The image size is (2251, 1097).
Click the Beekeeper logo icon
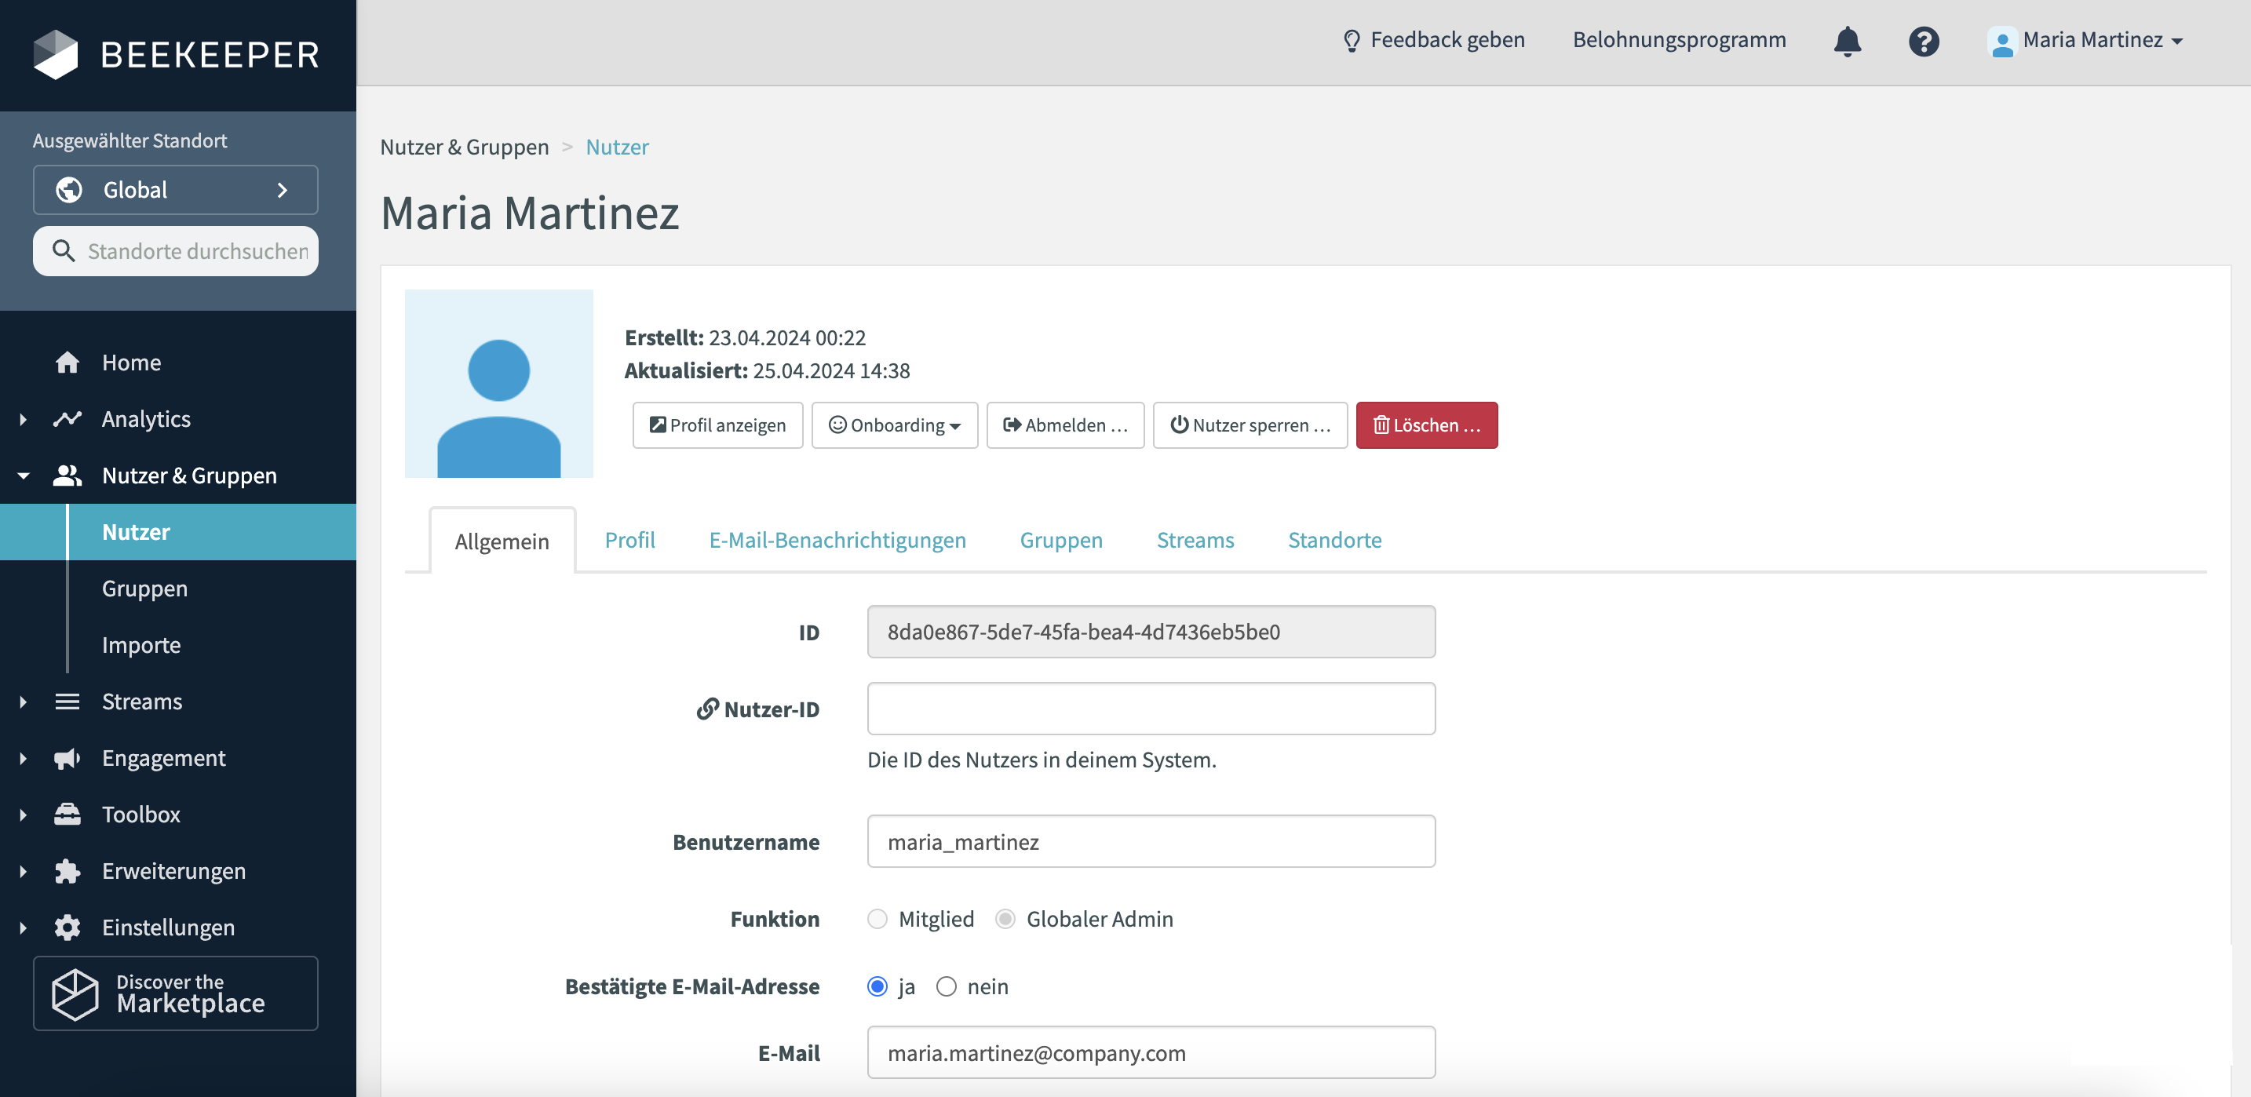click(x=55, y=54)
